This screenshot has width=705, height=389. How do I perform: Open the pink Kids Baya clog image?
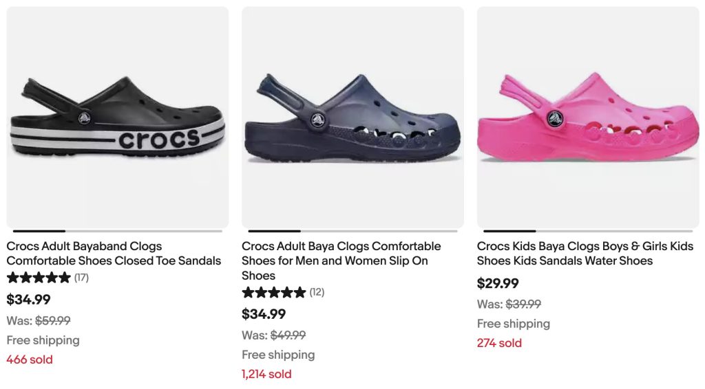point(588,118)
